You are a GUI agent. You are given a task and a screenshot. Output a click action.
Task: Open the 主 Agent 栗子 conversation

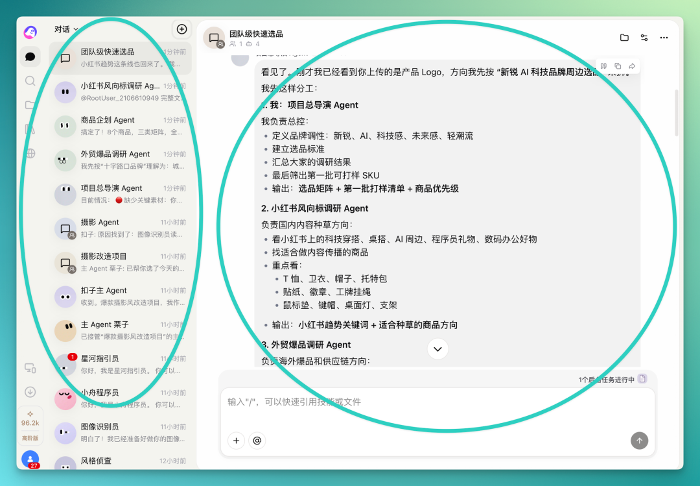point(121,330)
